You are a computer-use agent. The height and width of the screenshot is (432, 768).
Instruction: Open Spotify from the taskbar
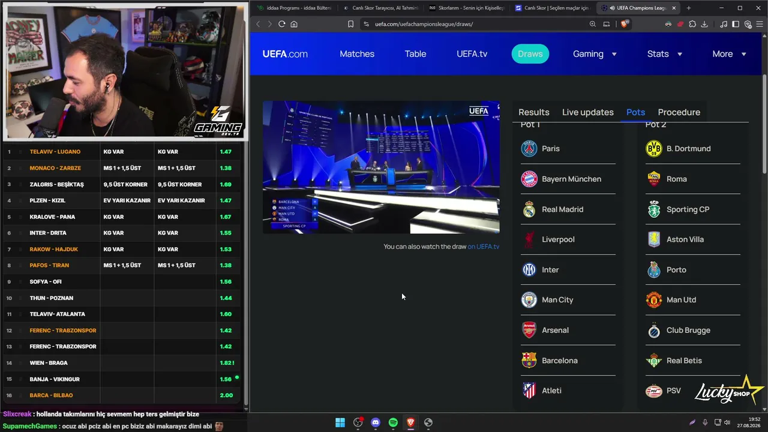pos(393,422)
